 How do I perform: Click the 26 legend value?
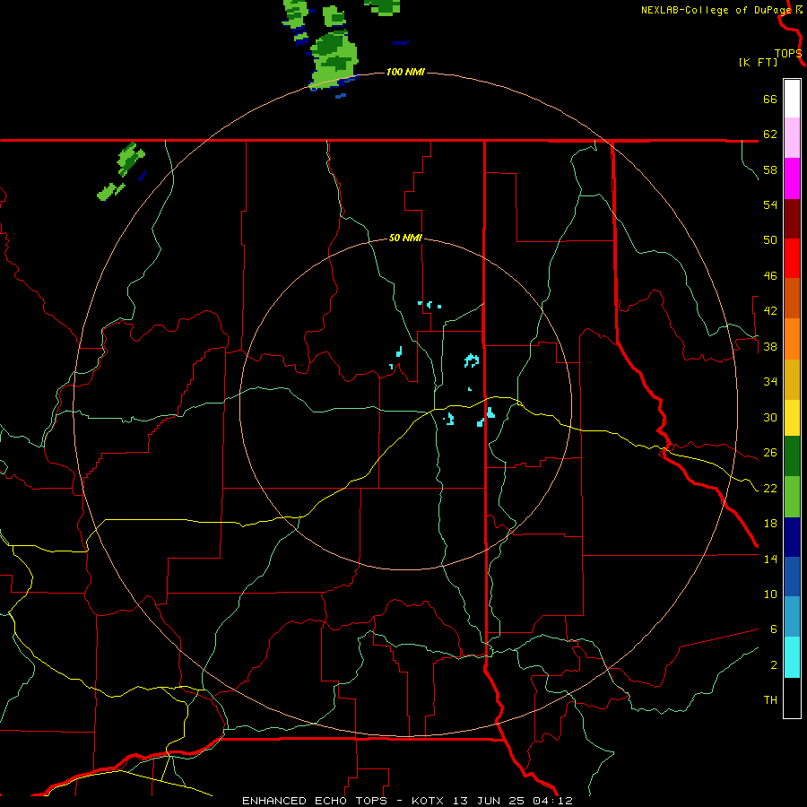[x=770, y=453]
